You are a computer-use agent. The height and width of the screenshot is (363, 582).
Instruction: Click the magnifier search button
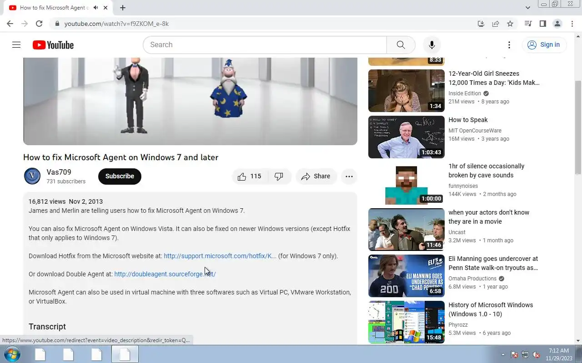(401, 45)
